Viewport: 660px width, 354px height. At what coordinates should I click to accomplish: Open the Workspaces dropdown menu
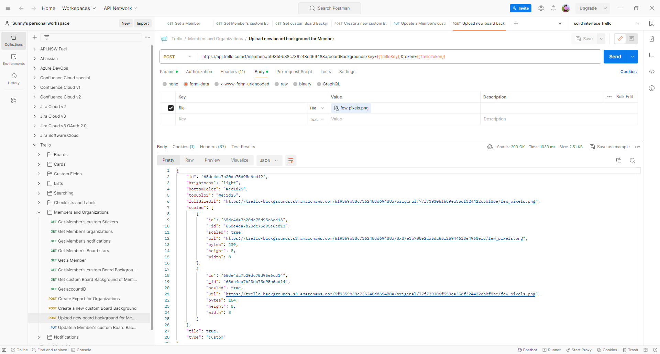tap(79, 8)
